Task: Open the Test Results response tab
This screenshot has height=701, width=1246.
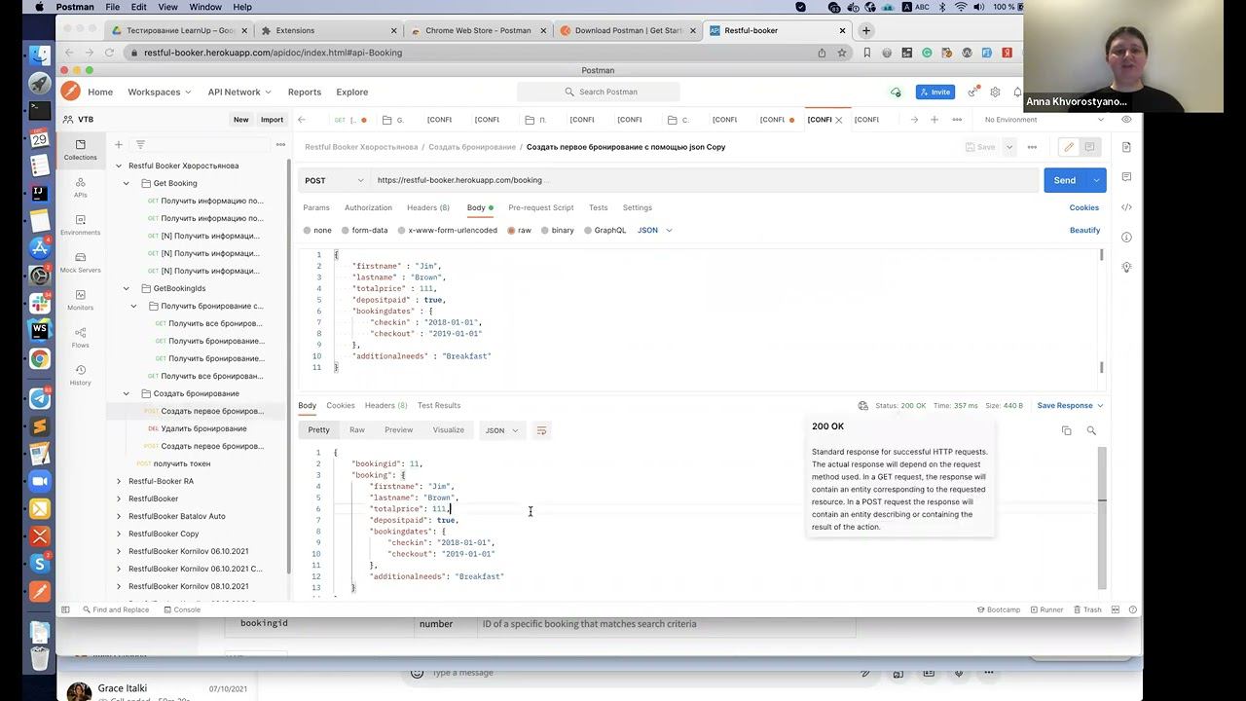Action: click(439, 406)
